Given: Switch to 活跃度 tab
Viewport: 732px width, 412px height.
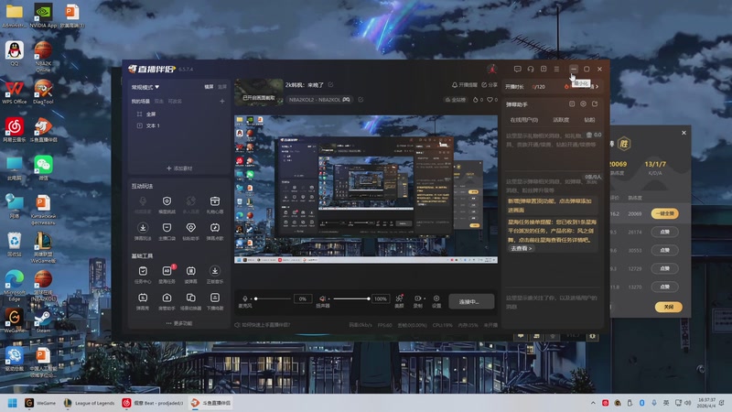Looking at the screenshot, I should click(561, 120).
